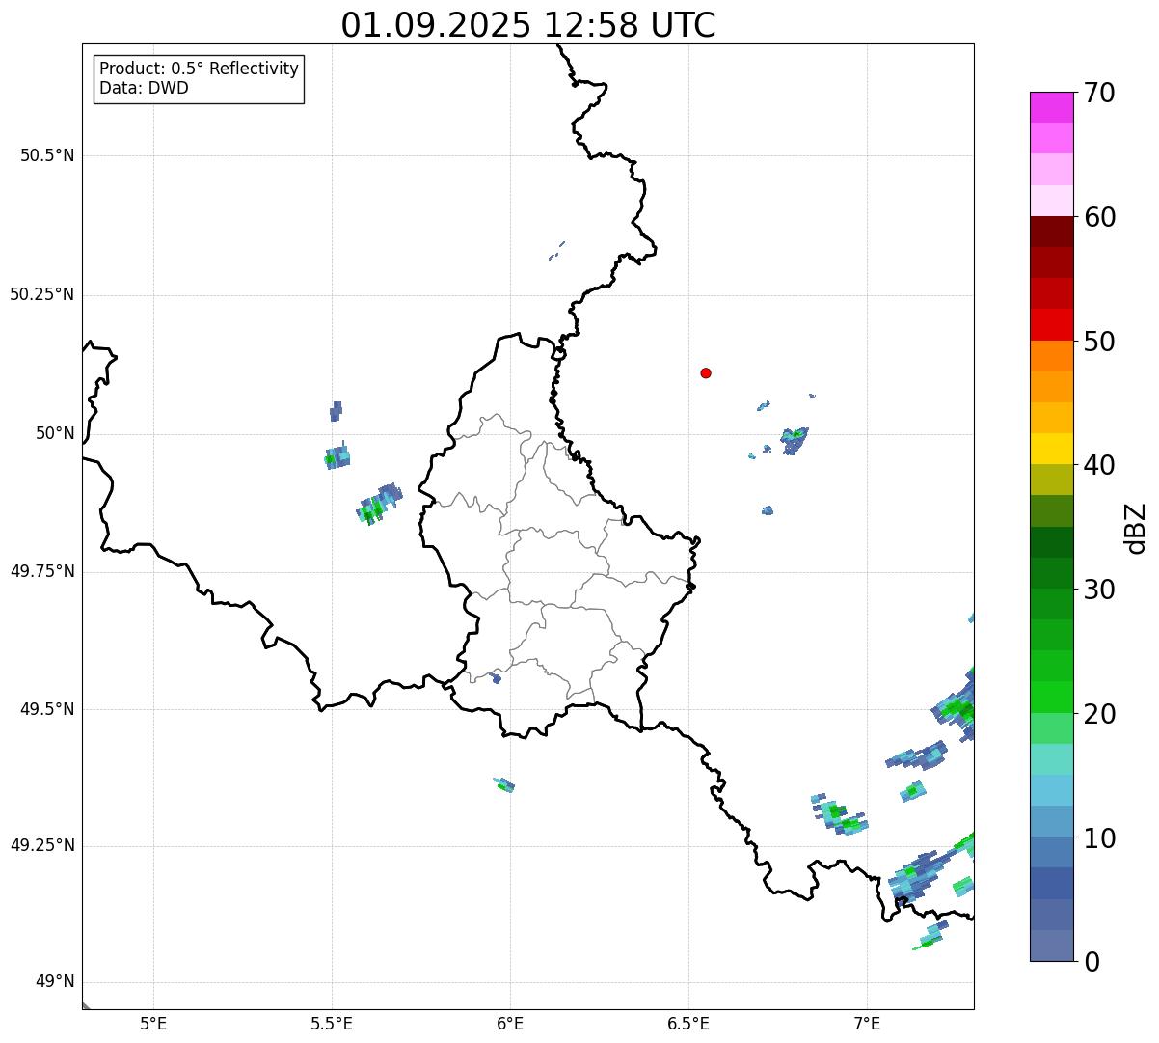1159x1043 pixels.
Task: Click the Data: DWD text
Action: pyautogui.click(x=144, y=88)
